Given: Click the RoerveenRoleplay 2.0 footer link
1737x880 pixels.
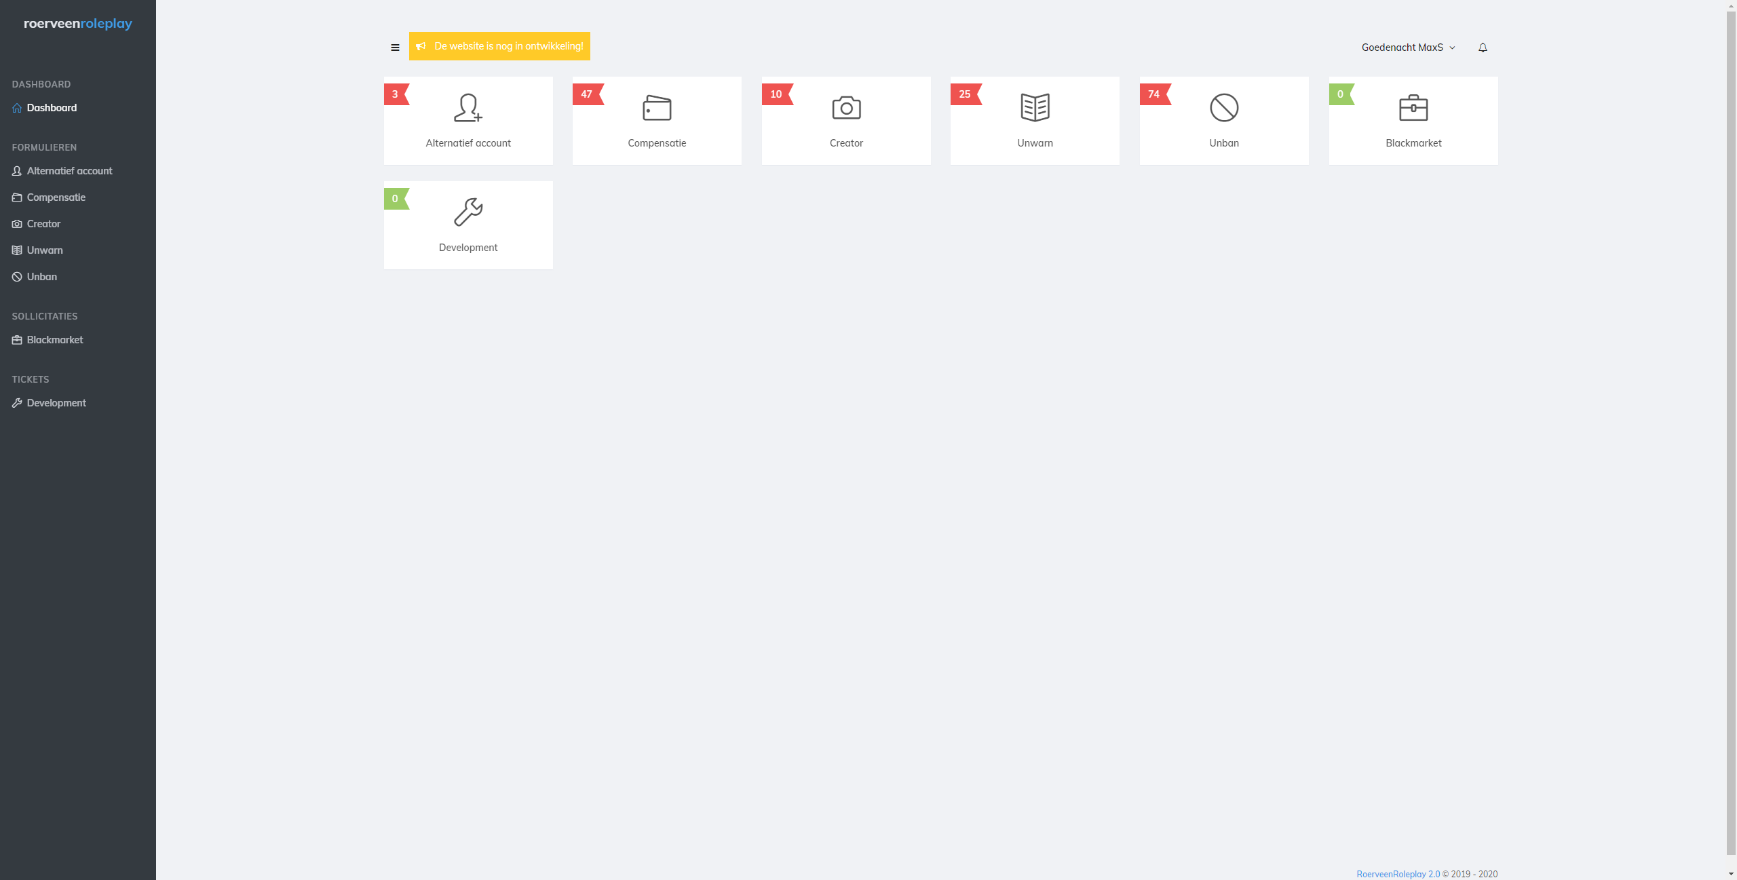Looking at the screenshot, I should pyautogui.click(x=1398, y=874).
